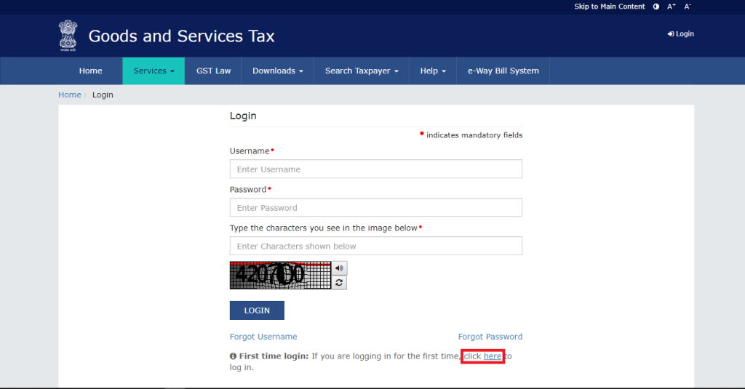
Task: Click the national emblem logo
Action: 68,36
